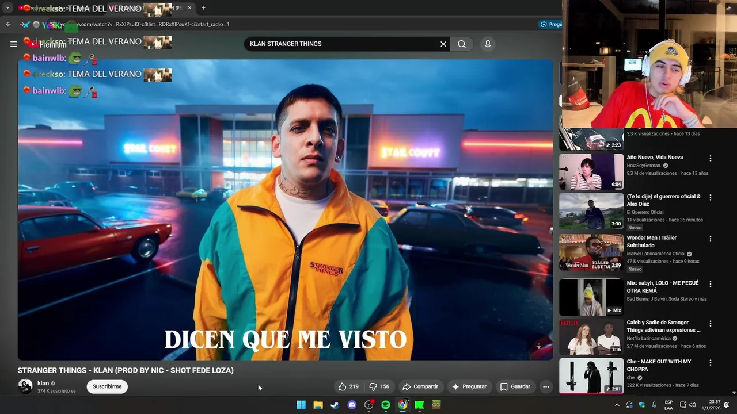This screenshot has height=414, width=737.
Task: Open options for Mix: nabyh, LOLO video
Action: (x=710, y=284)
